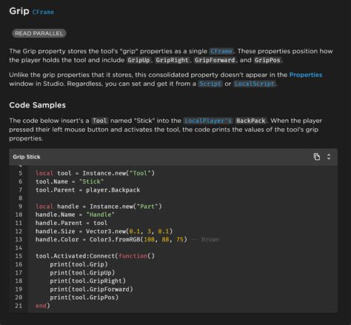Expand the Grip Stick code block

(329, 157)
